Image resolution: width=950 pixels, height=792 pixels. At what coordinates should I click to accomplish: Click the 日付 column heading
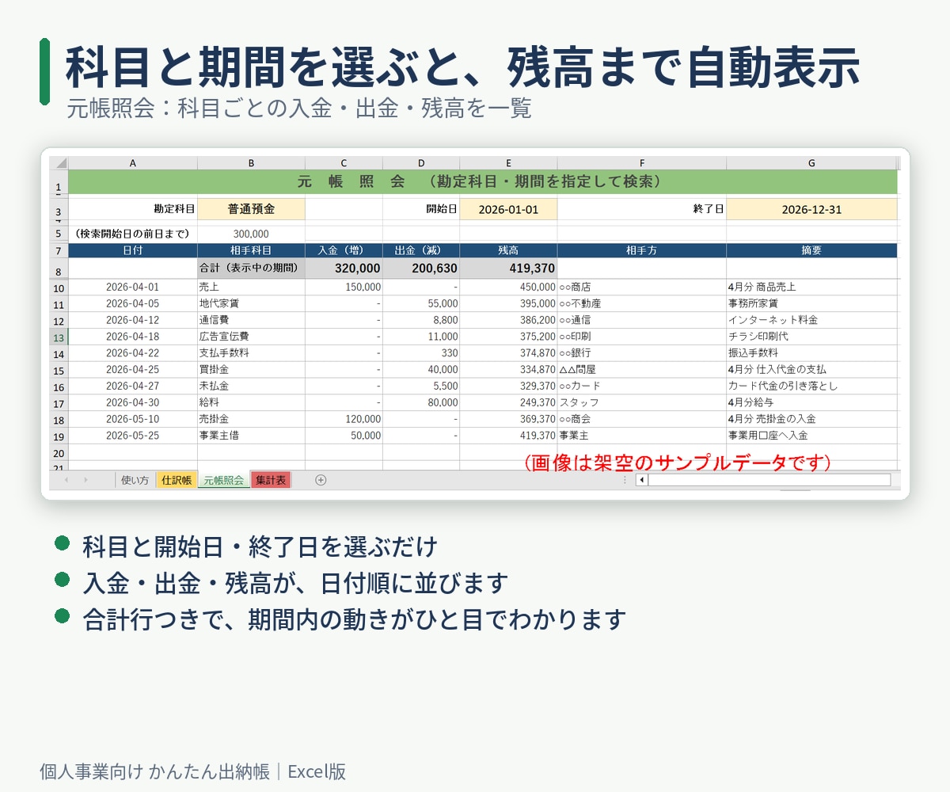coord(133,250)
